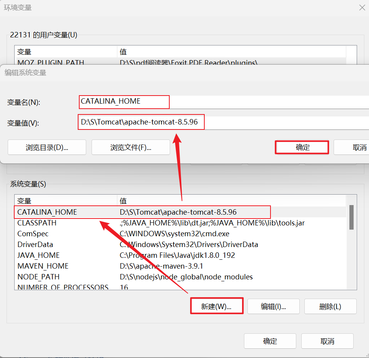Click 确定 at bottom of 环境变量 window

[270, 341]
